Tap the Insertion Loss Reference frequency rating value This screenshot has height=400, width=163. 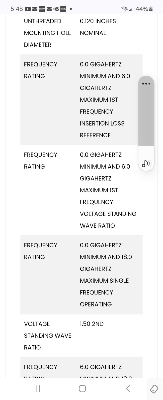click(x=105, y=100)
